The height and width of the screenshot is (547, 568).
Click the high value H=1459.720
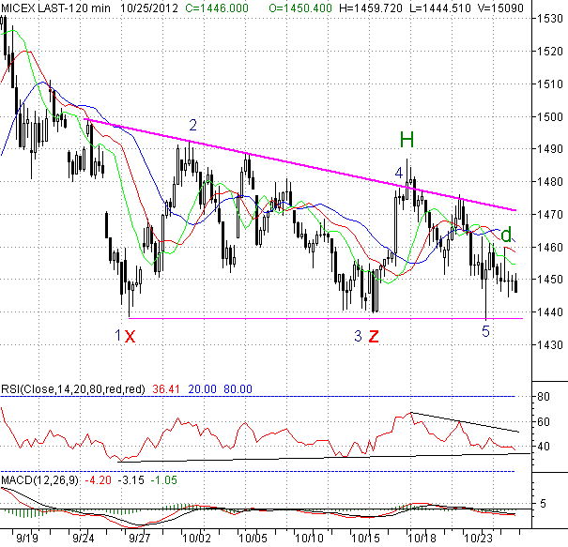[x=371, y=8]
